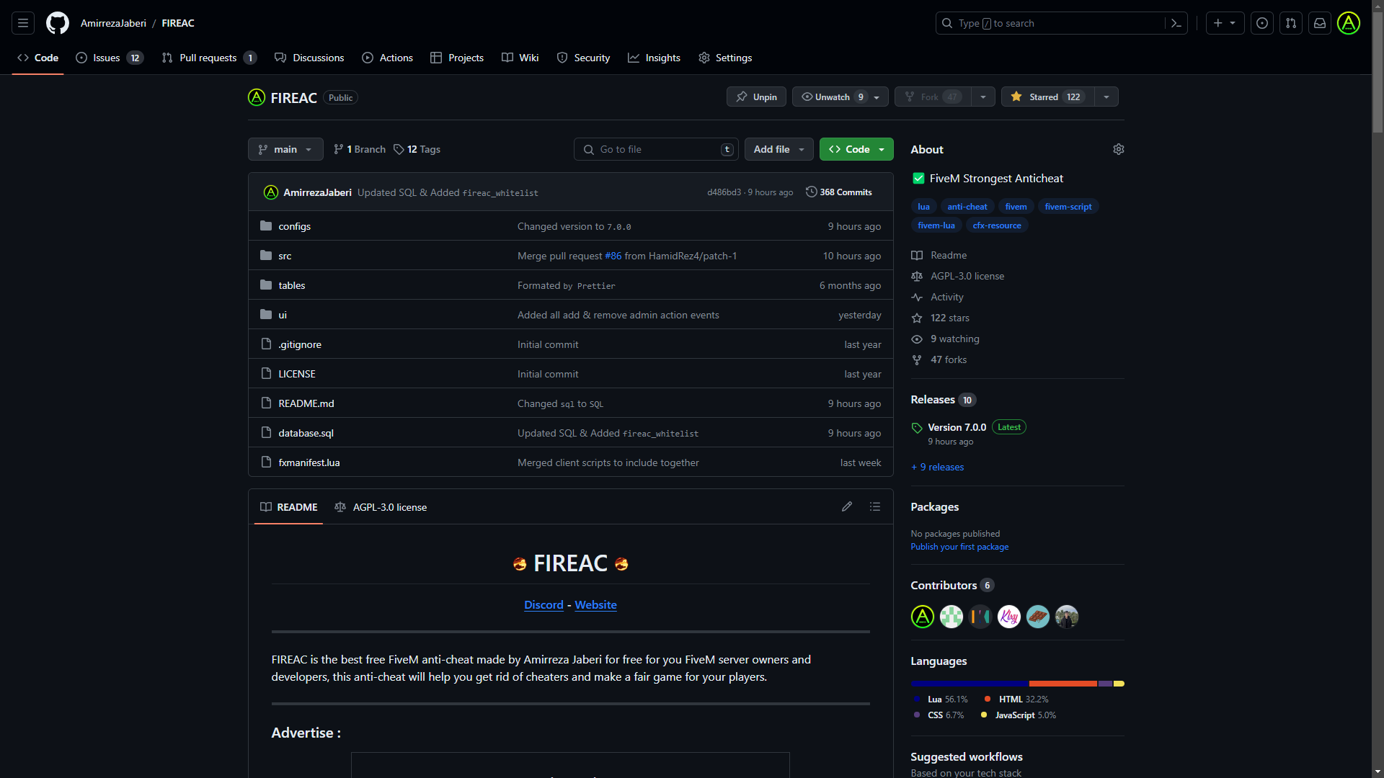Click the fivem-script topic tag
This screenshot has height=778, width=1384.
click(1068, 207)
